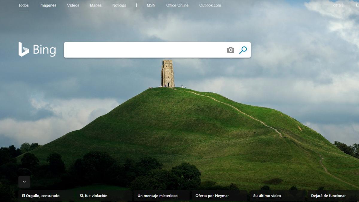Open the Outlook.com link
The image size is (359, 202).
210,5
